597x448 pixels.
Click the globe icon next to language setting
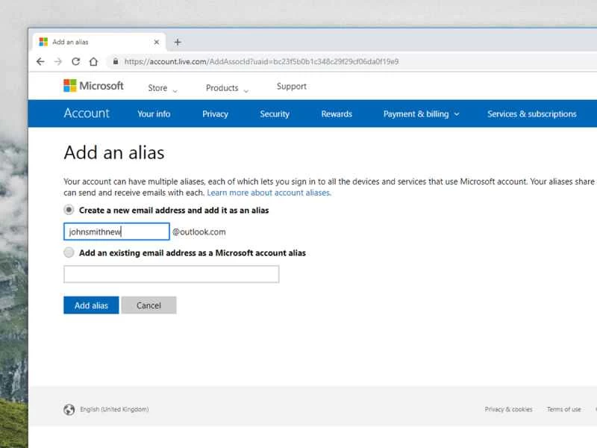[x=69, y=409]
